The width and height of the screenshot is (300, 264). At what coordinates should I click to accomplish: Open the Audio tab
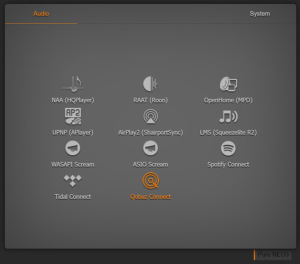(41, 14)
